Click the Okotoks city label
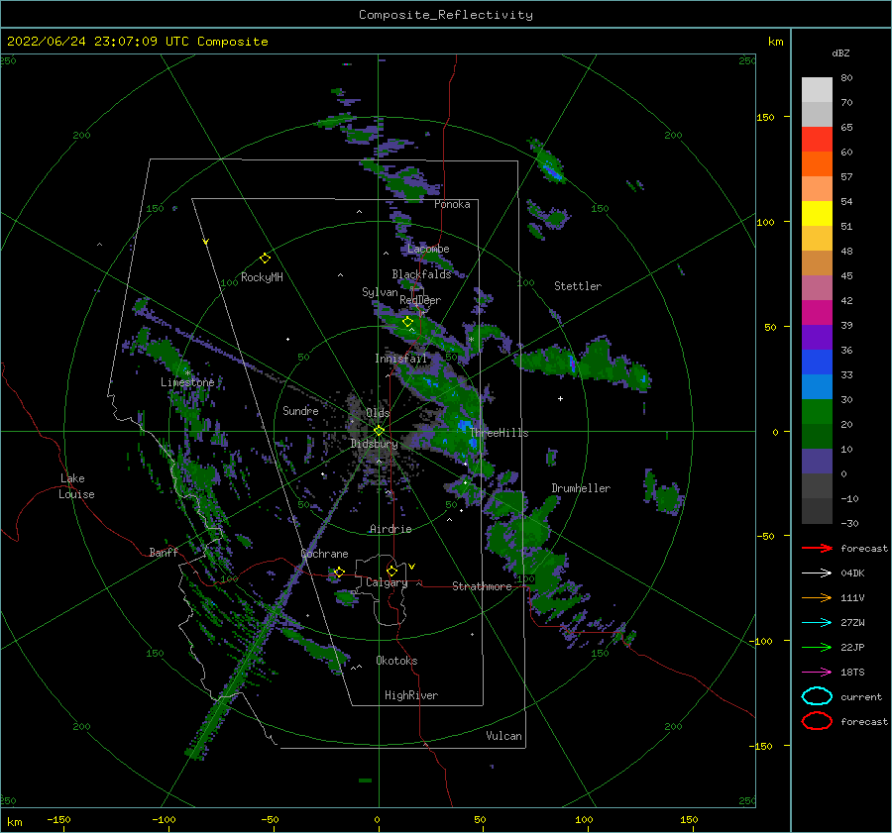892x833 pixels. (396, 661)
